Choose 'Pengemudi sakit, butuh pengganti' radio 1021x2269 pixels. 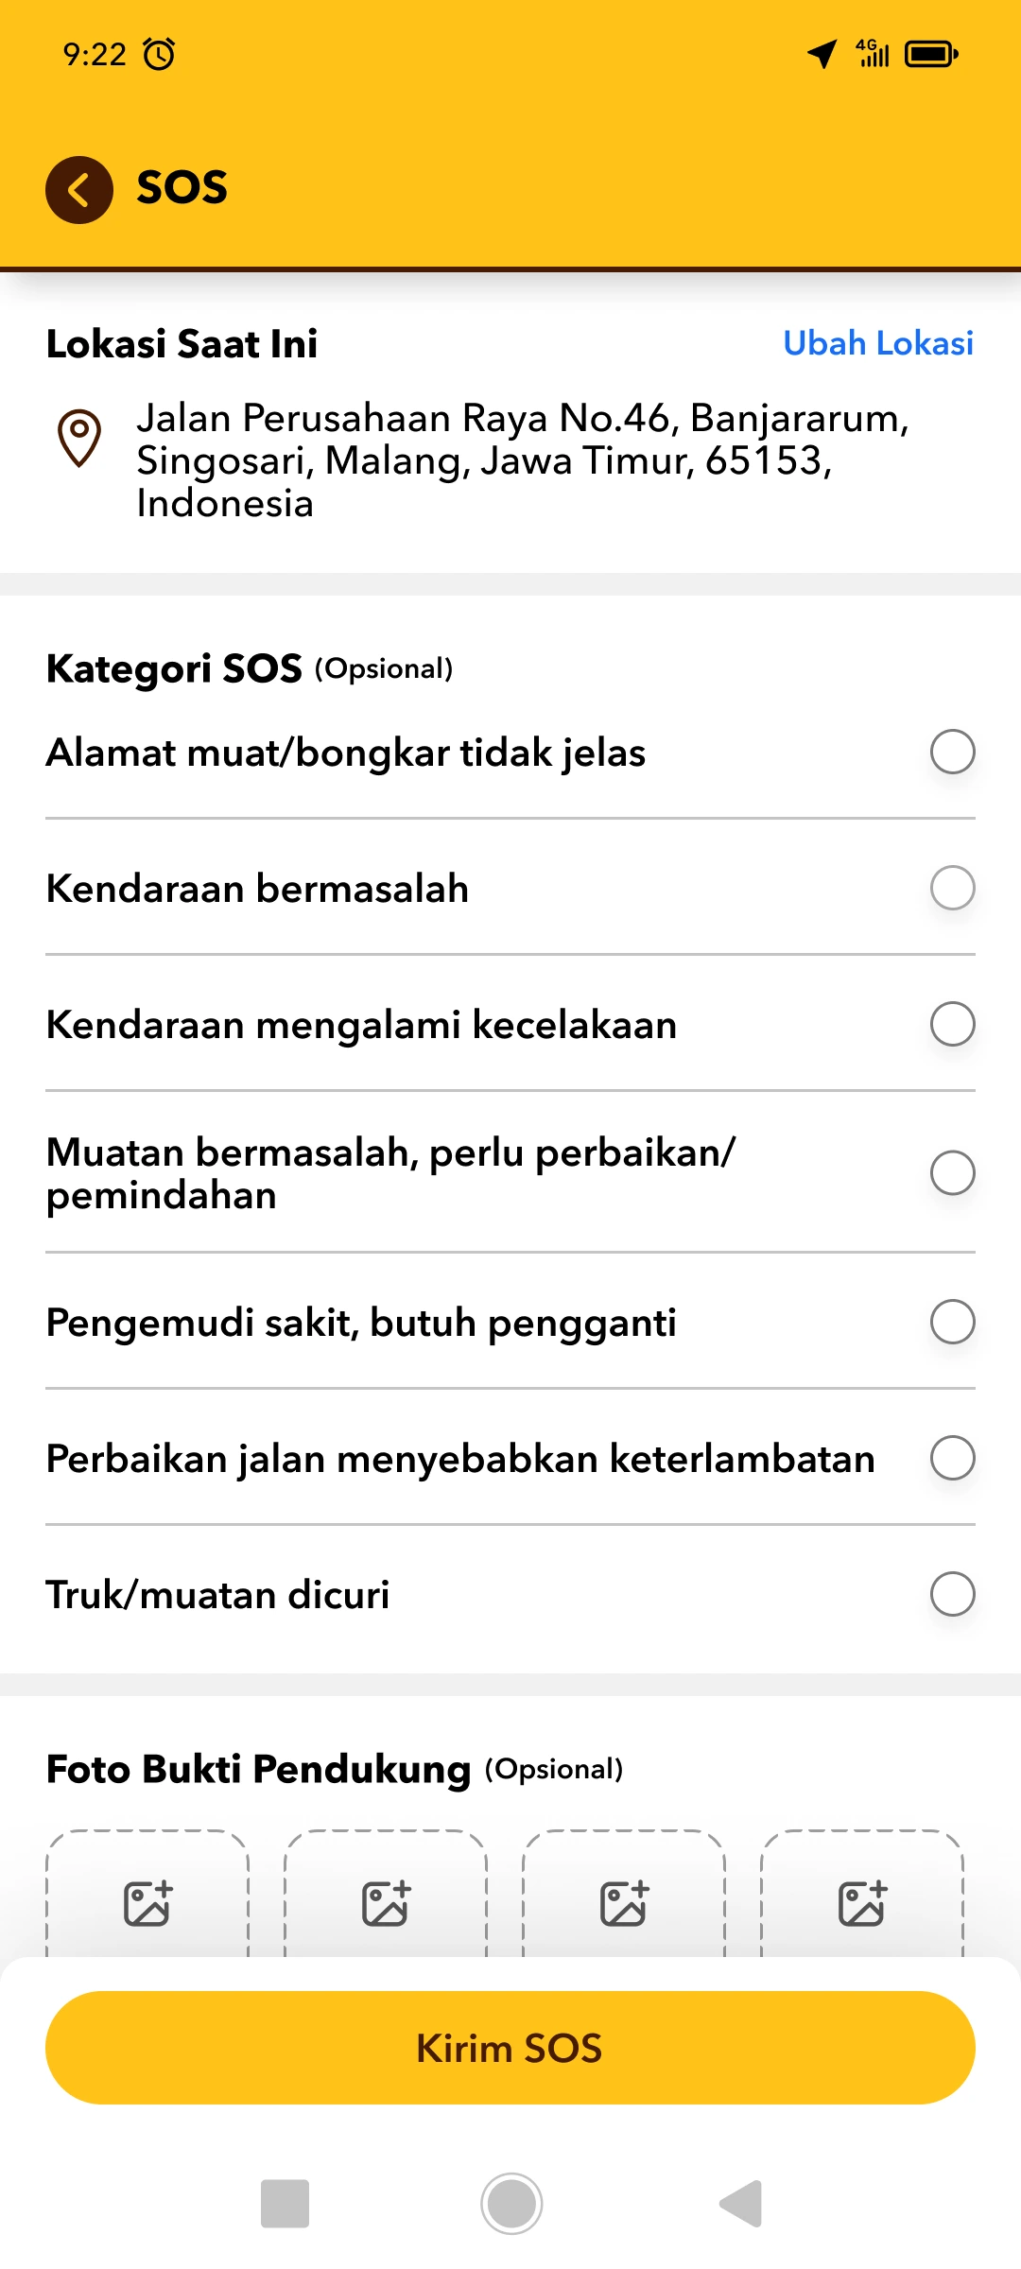coord(952,1322)
